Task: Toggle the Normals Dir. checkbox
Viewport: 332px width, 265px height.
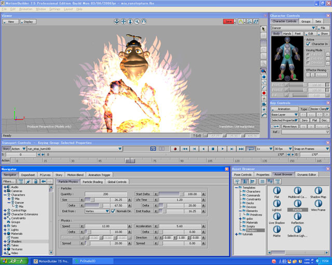Action: pyautogui.click(x=113, y=211)
